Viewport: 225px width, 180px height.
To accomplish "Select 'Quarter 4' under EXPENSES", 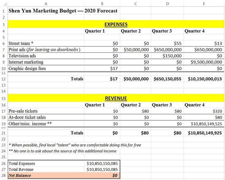I will (194, 31).
